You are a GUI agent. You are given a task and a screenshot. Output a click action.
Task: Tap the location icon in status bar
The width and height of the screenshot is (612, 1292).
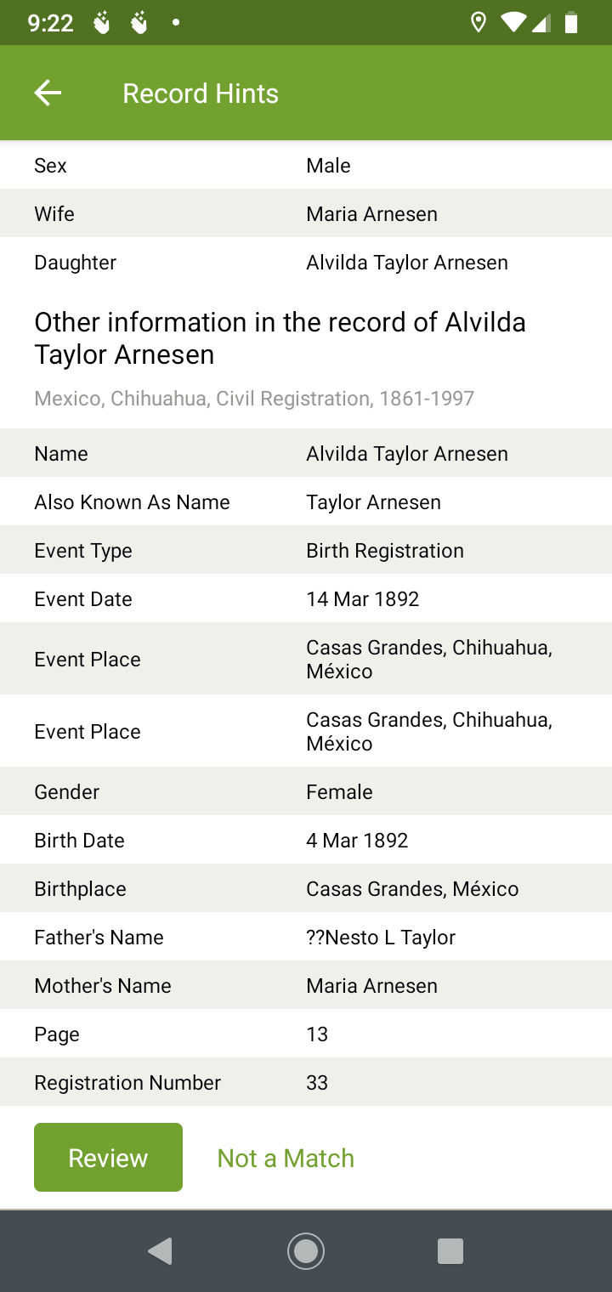[x=479, y=23]
